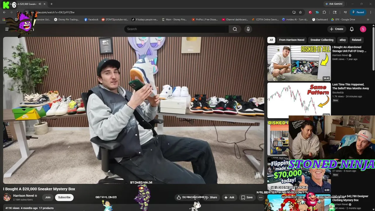Open a new browser tab
375x211 pixels.
point(52,4)
